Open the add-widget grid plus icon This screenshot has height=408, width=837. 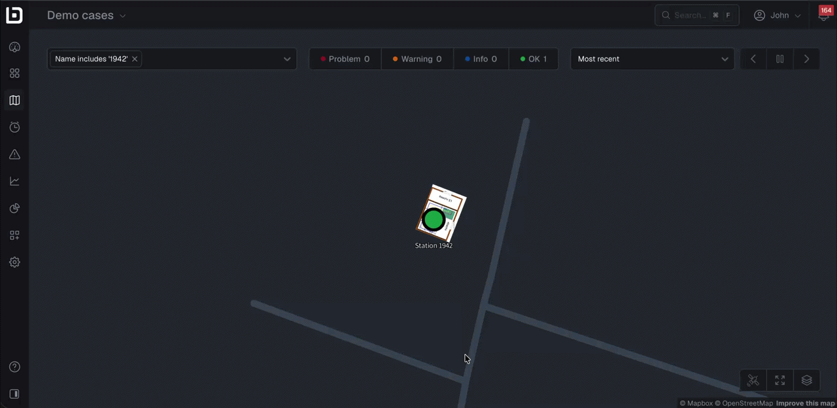[x=14, y=235]
